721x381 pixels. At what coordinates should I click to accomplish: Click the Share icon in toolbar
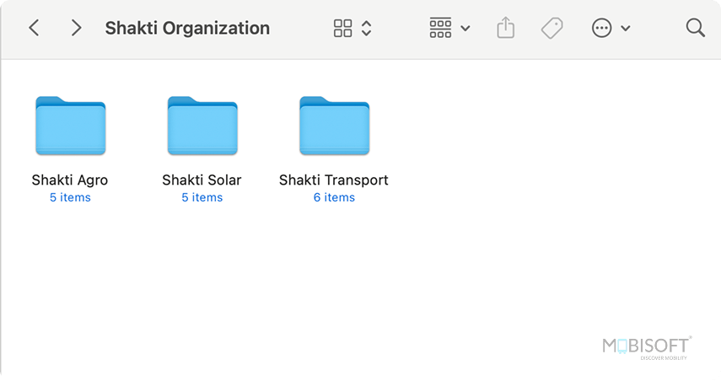point(505,28)
